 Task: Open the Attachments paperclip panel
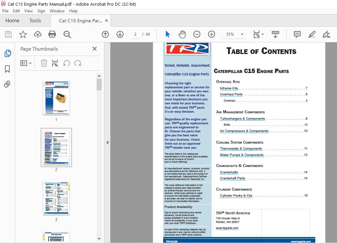[7, 84]
